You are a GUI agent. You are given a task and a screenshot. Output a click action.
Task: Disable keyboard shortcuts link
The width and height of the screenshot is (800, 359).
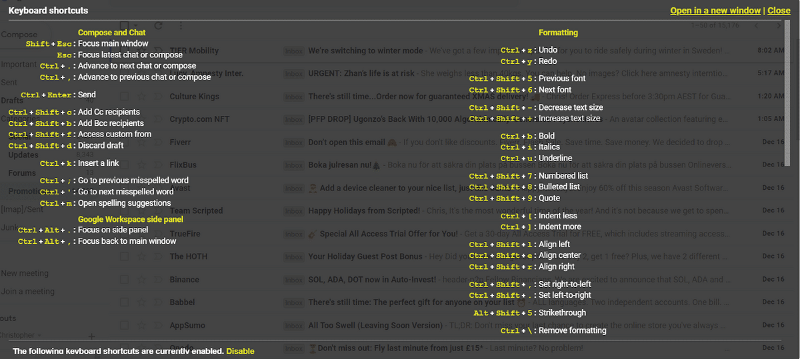point(240,351)
